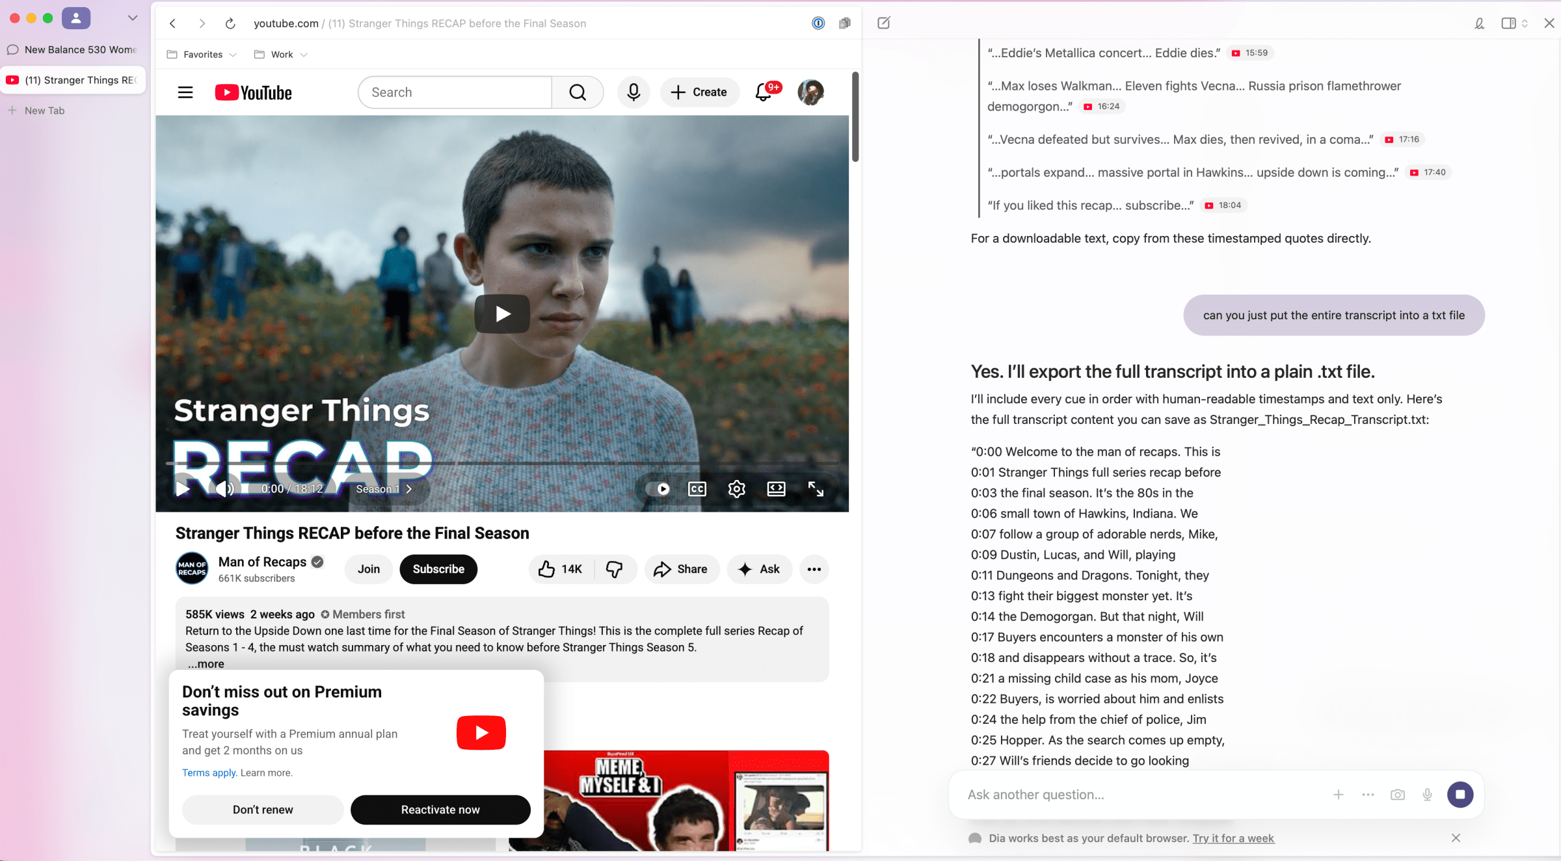Click the video settings gear icon
This screenshot has height=861, width=1561.
point(736,489)
